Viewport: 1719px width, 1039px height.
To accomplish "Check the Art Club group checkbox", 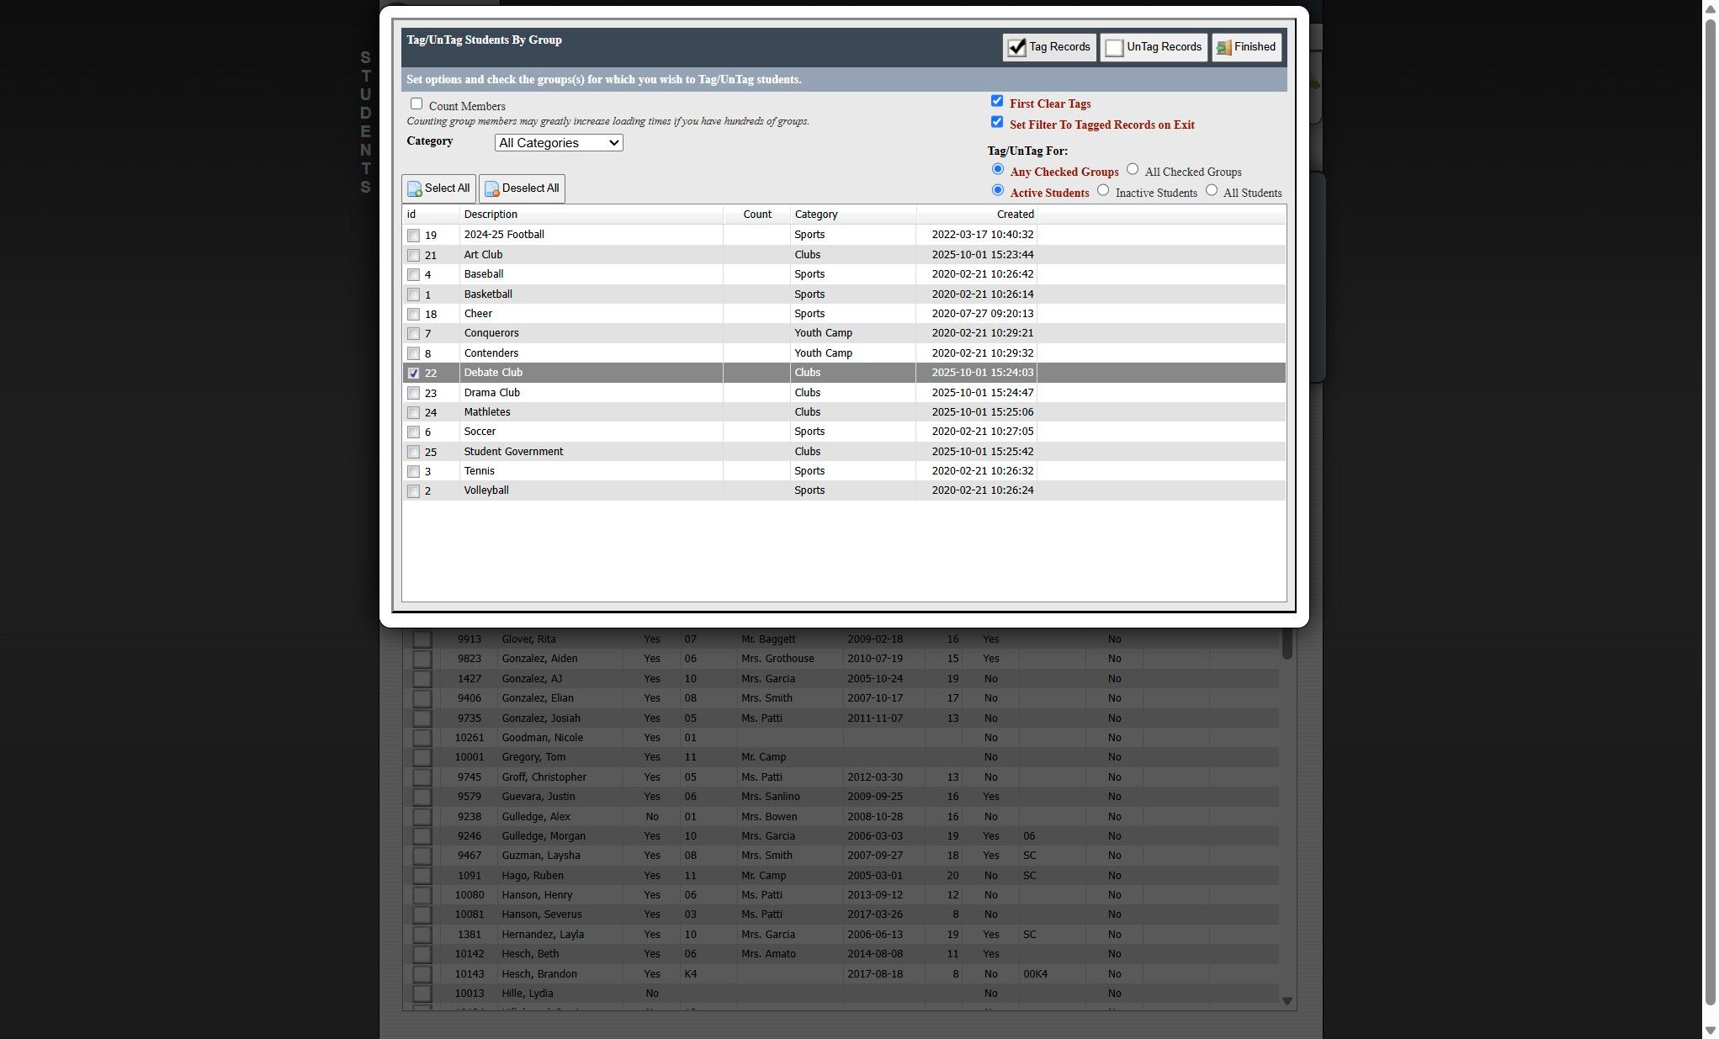I will pos(413,256).
